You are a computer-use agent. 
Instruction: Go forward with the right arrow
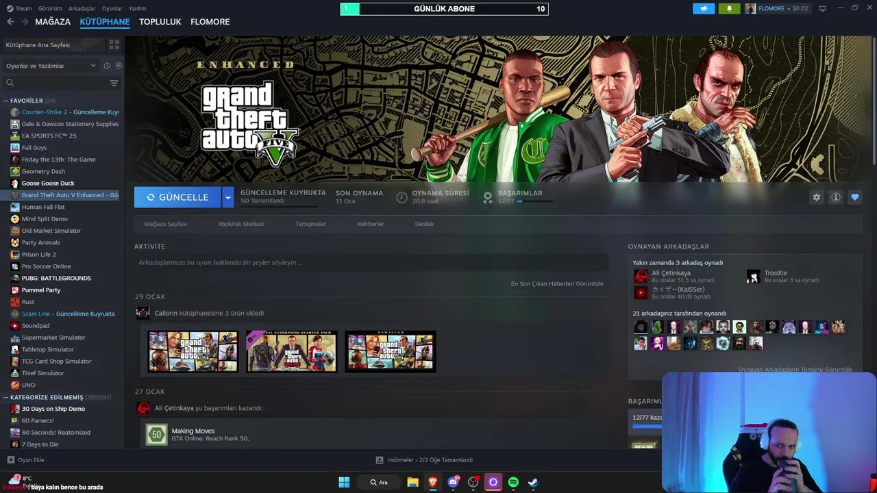[25, 22]
